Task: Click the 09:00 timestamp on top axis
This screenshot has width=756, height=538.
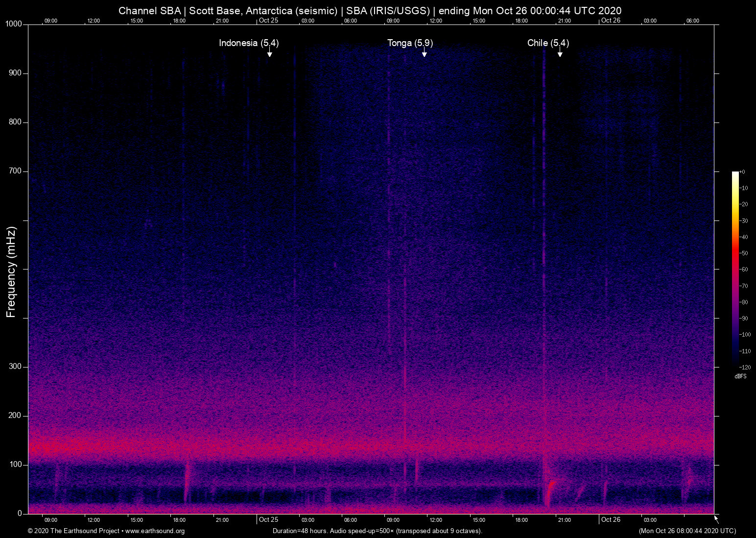Action: (x=50, y=21)
